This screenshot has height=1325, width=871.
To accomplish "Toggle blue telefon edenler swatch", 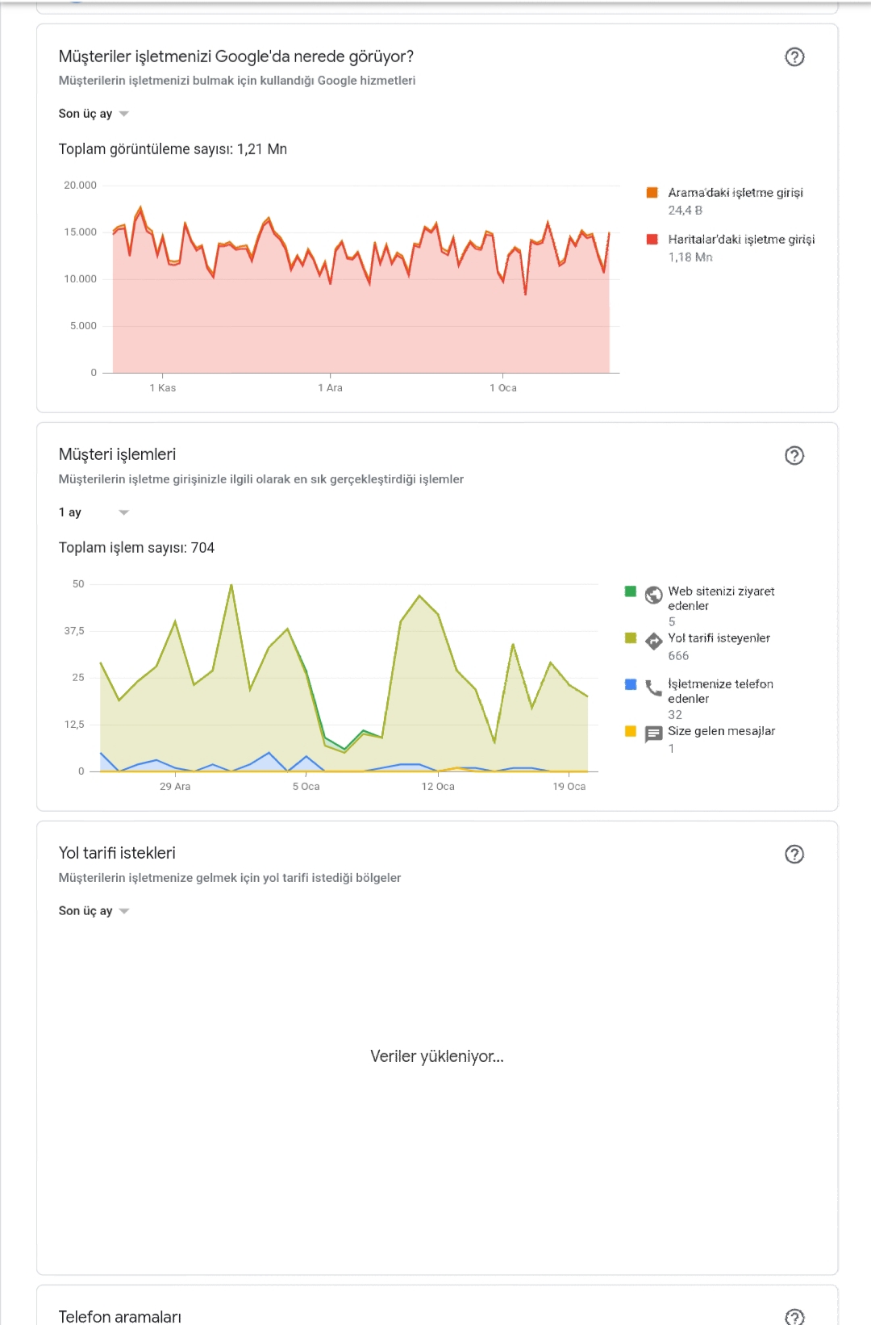I will point(631,684).
